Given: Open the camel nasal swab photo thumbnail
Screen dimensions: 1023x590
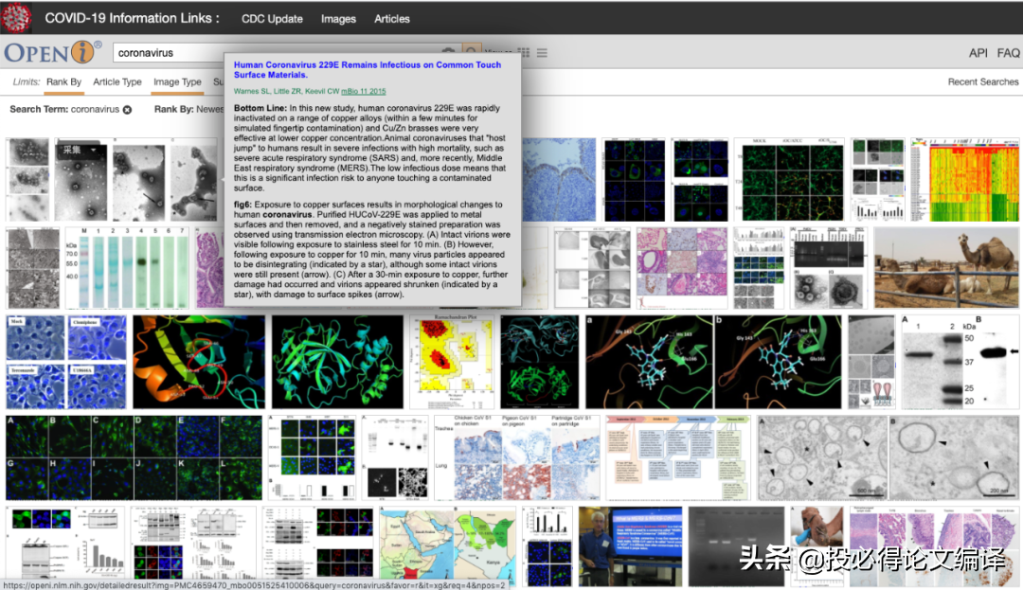Looking at the screenshot, I should [817, 545].
